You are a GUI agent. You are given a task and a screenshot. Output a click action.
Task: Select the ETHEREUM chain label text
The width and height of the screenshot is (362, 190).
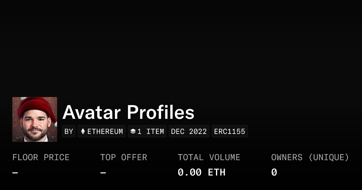click(x=105, y=131)
